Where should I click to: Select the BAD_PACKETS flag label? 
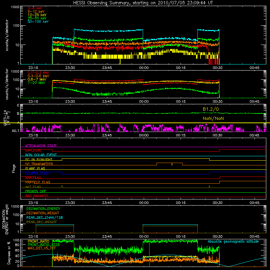coord(37,196)
